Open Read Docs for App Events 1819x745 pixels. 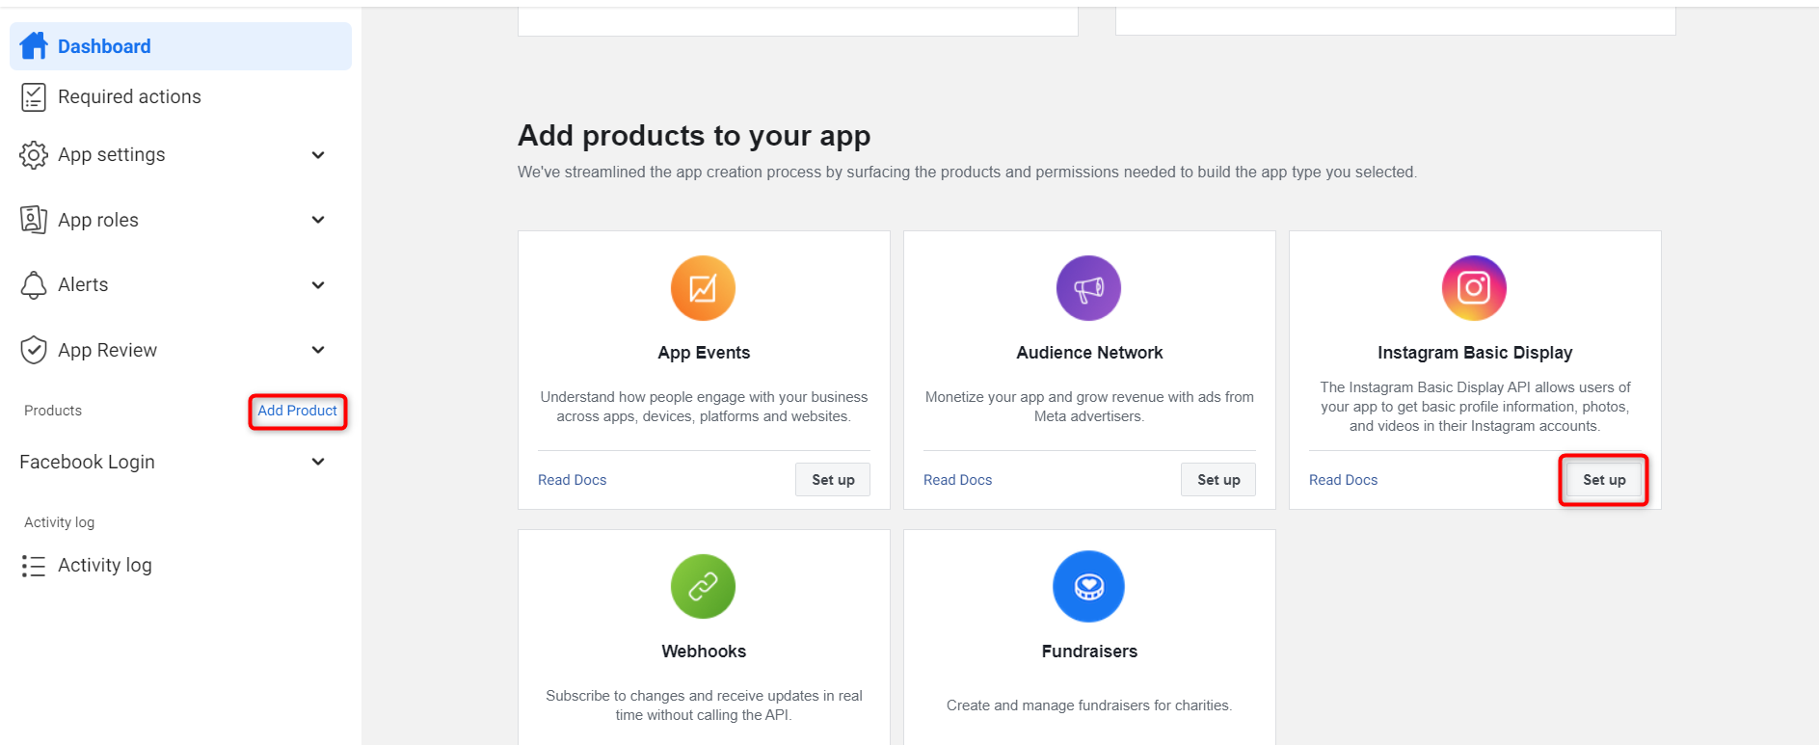[573, 480]
